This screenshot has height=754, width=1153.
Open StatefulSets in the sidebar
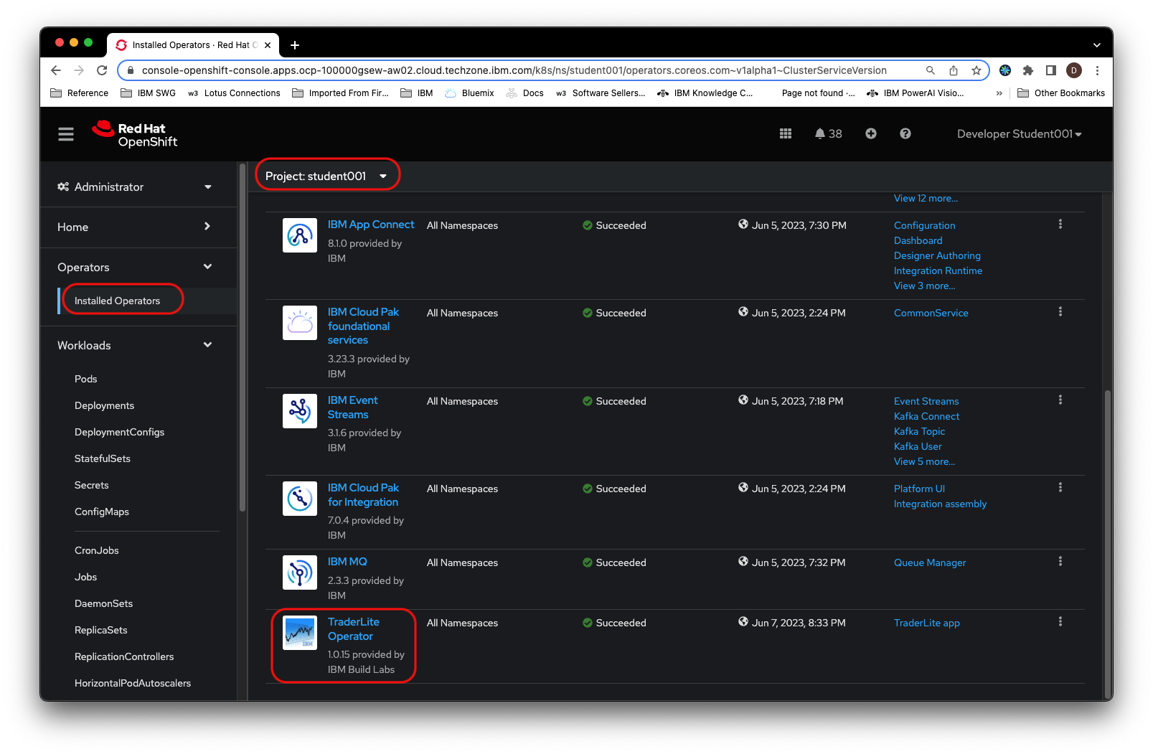tap(103, 458)
